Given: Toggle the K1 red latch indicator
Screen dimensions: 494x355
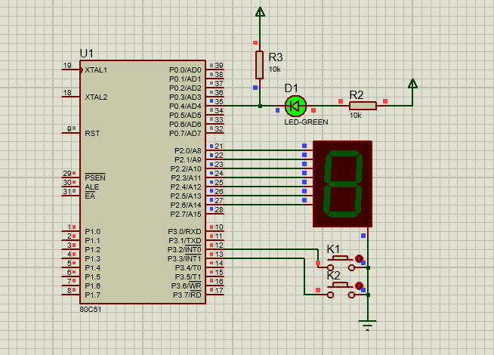Looking at the screenshot, I should [x=359, y=258].
